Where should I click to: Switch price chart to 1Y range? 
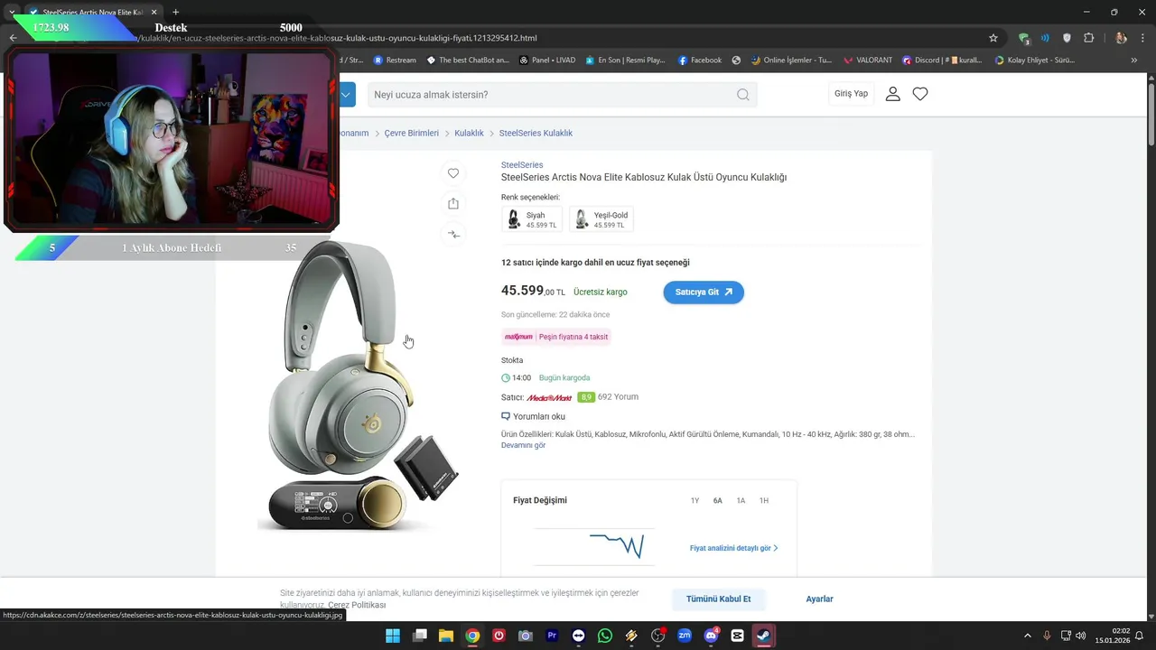click(695, 500)
